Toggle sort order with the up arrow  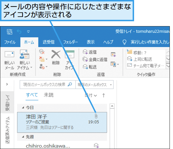pyautogui.click(x=104, y=95)
